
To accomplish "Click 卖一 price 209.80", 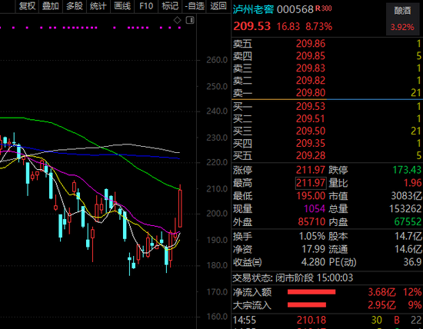I will pyautogui.click(x=311, y=93).
